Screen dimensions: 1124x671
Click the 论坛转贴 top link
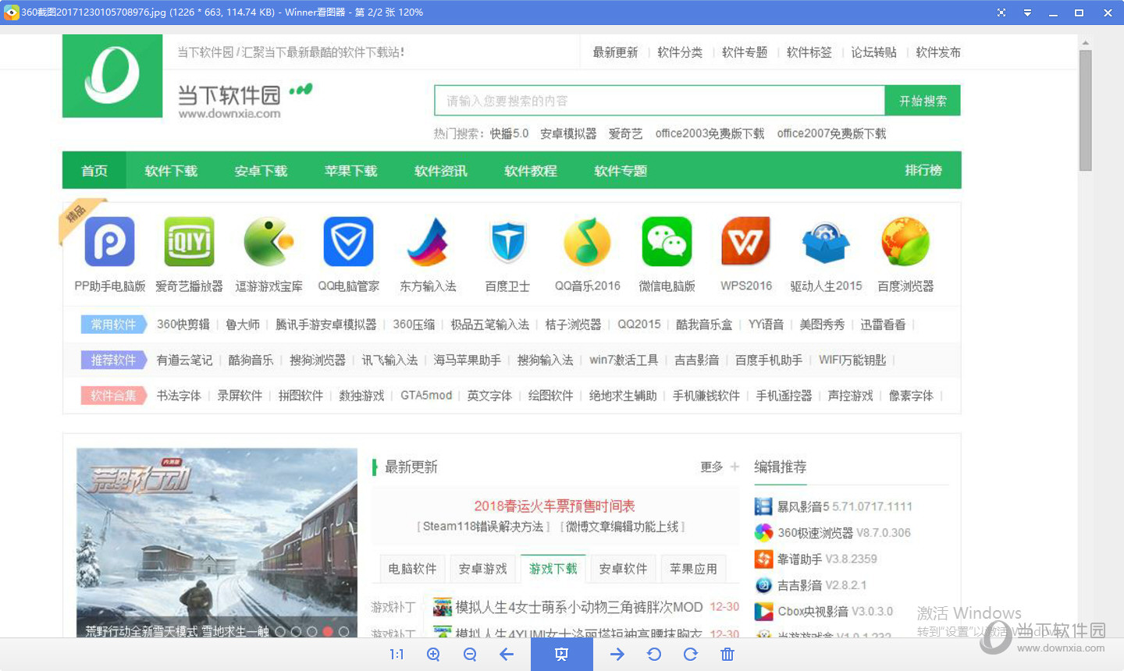coord(873,52)
